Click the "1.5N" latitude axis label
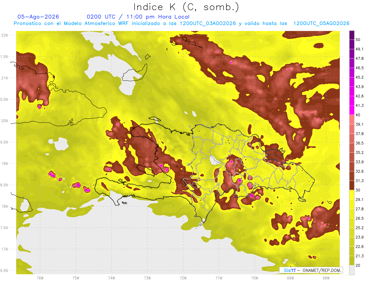 click(4, 57)
